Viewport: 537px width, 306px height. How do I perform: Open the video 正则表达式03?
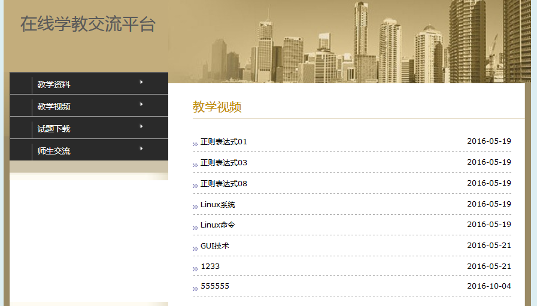[x=224, y=163]
